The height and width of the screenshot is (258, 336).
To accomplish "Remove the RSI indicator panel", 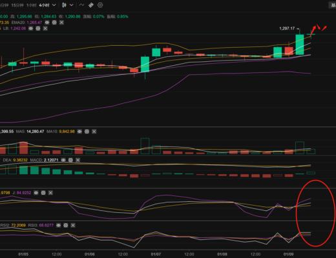I will coord(73,225).
